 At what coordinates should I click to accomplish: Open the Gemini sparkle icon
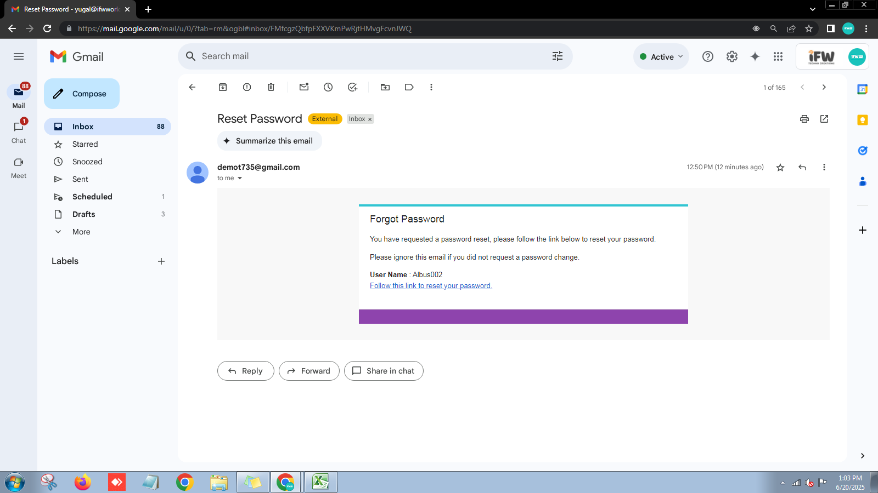click(755, 56)
